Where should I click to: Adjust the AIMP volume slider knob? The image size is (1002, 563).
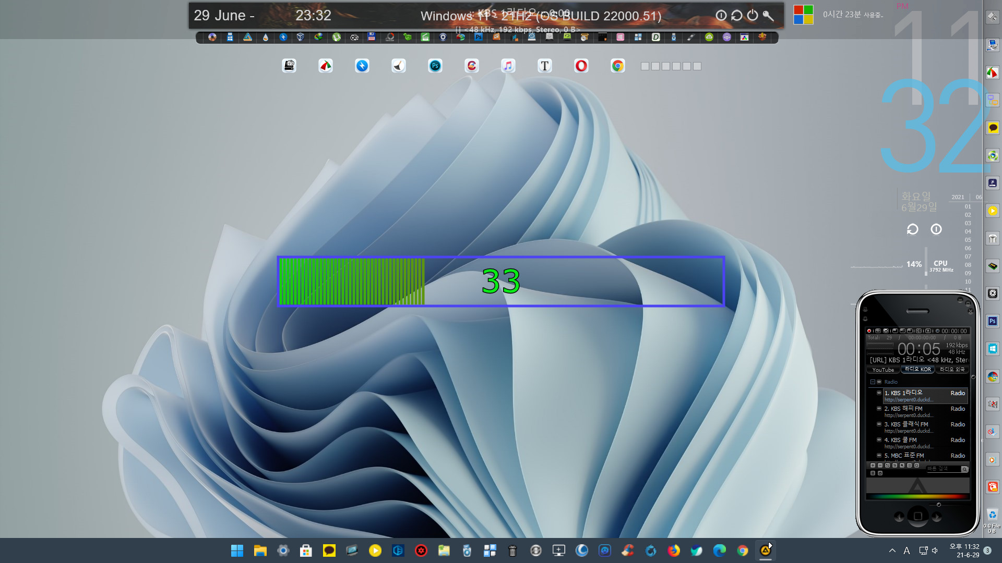click(939, 505)
